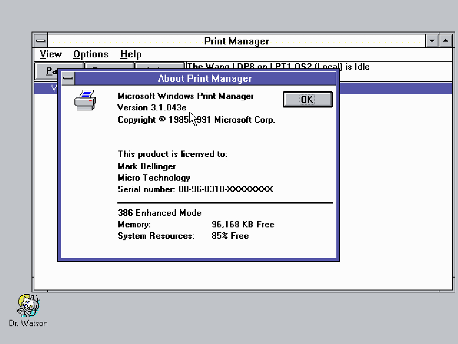Click the '96,168 KB Free' memory value
Image resolution: width=458 pixels, height=344 pixels.
point(243,225)
